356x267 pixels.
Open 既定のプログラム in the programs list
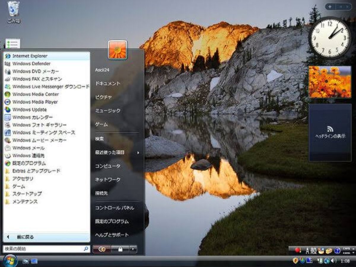point(47,163)
